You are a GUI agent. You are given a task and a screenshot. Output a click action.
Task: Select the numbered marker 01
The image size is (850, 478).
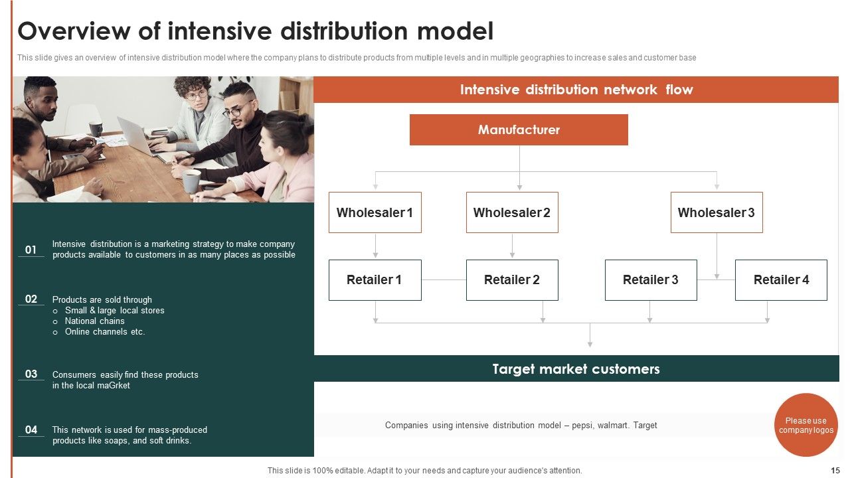click(x=30, y=249)
